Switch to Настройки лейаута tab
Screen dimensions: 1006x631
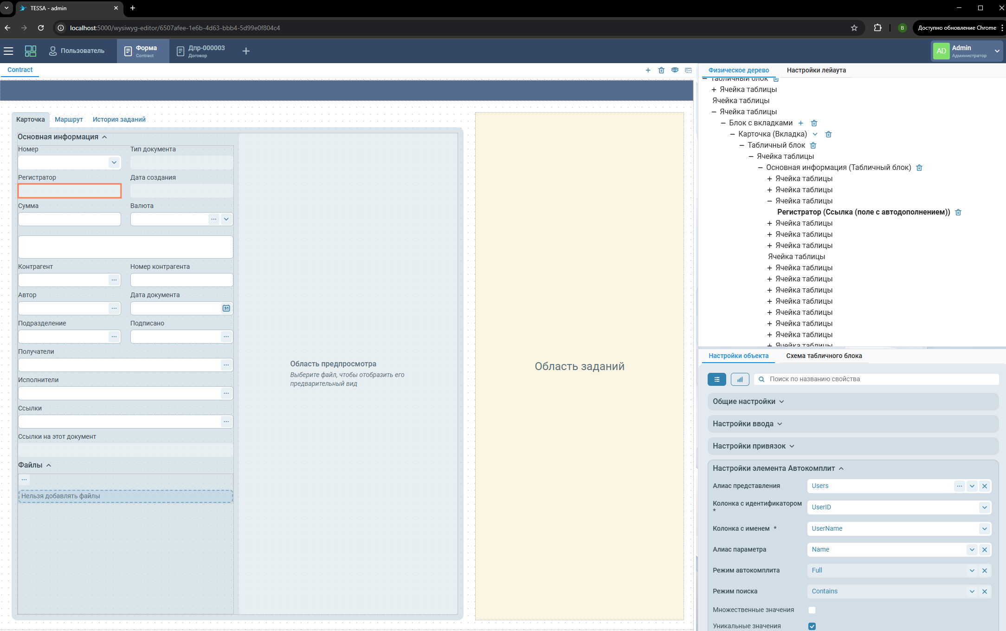coord(816,70)
